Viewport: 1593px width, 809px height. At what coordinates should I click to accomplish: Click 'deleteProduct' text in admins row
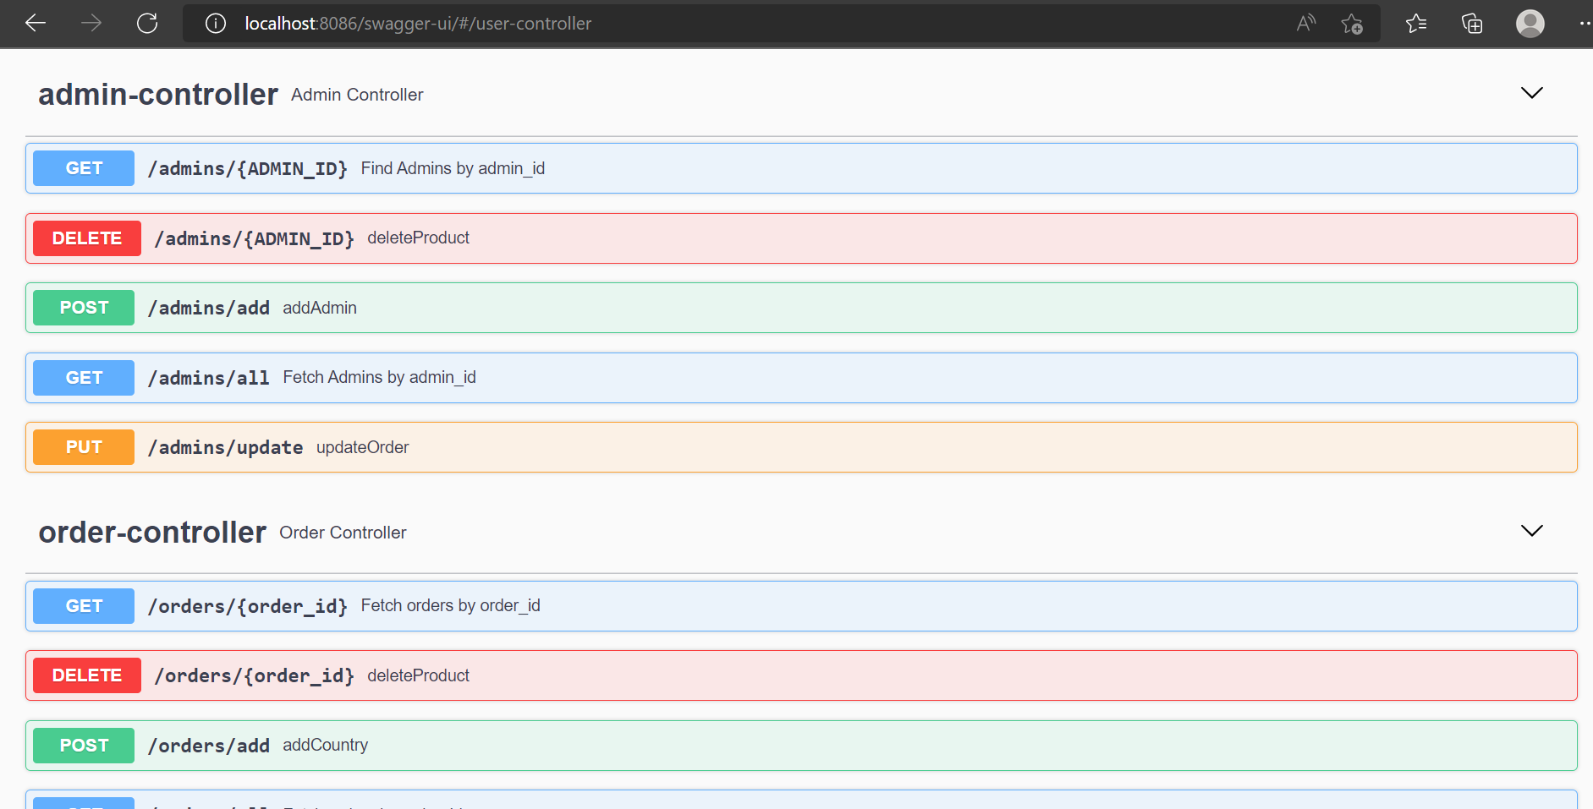coord(418,238)
